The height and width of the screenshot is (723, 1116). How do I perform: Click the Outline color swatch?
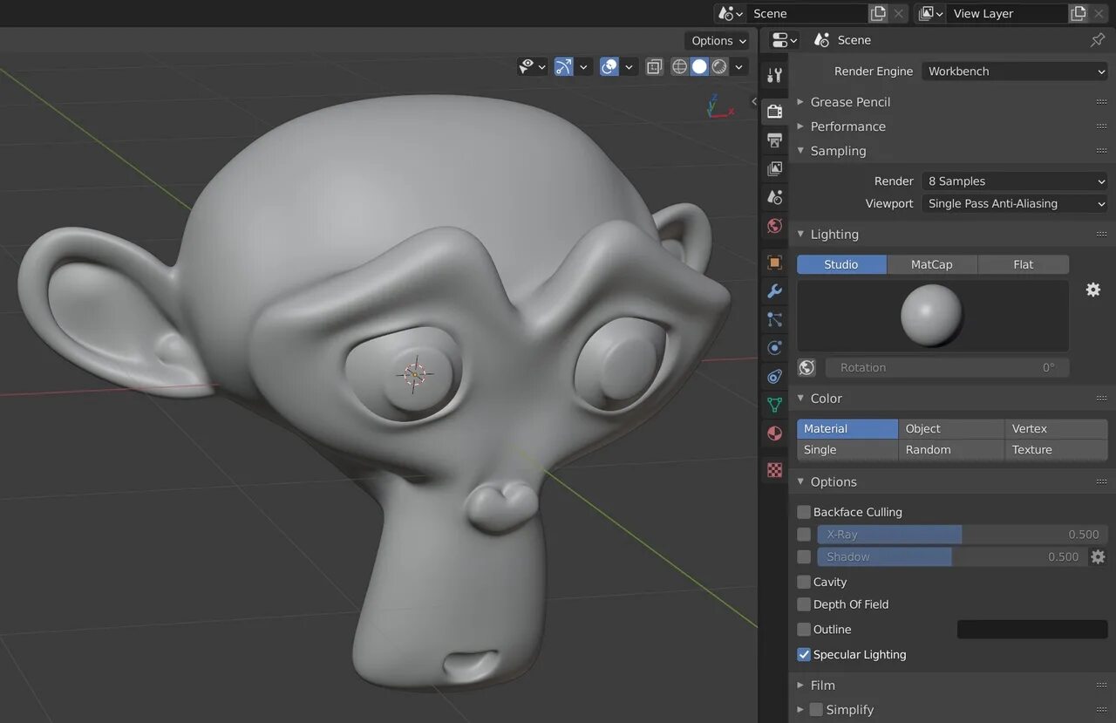pyautogui.click(x=1031, y=630)
